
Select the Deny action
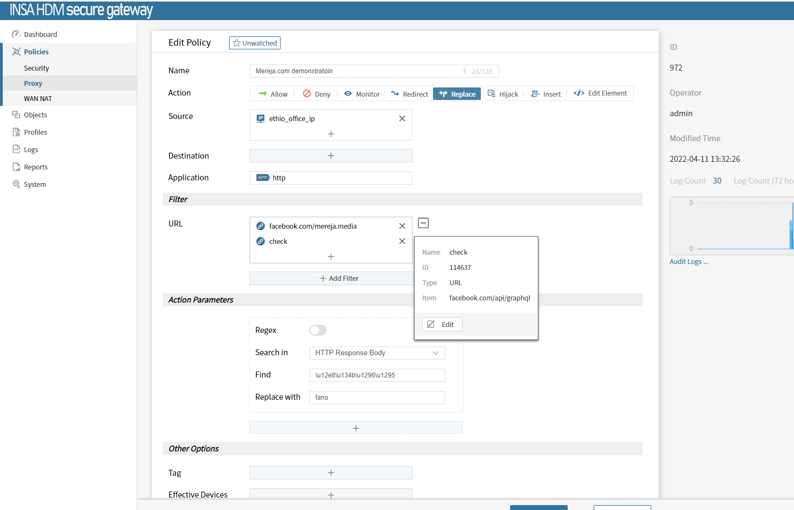[x=316, y=94]
